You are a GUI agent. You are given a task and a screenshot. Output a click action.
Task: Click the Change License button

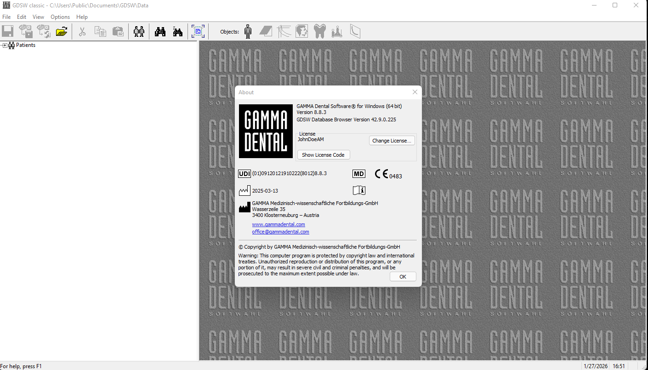tap(392, 141)
